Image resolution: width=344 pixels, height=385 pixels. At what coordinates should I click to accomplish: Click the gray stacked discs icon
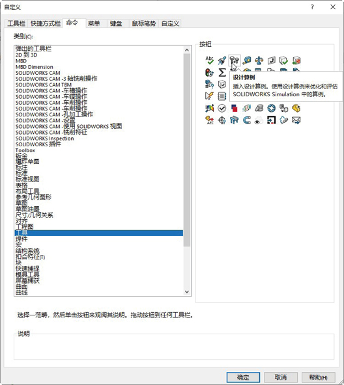(259, 108)
